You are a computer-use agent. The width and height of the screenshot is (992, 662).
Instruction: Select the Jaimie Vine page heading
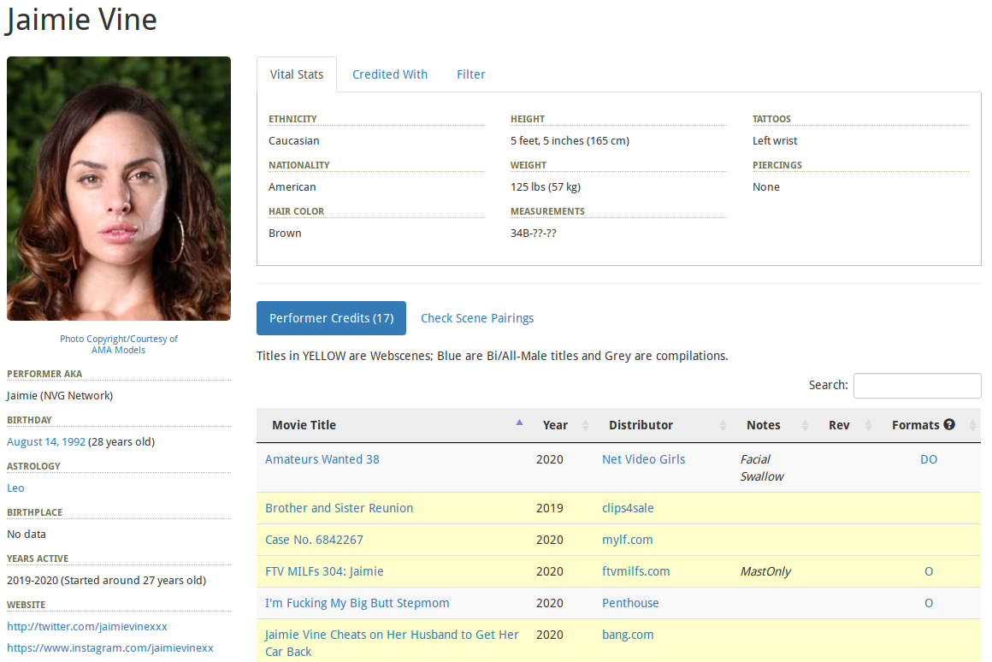(x=81, y=20)
